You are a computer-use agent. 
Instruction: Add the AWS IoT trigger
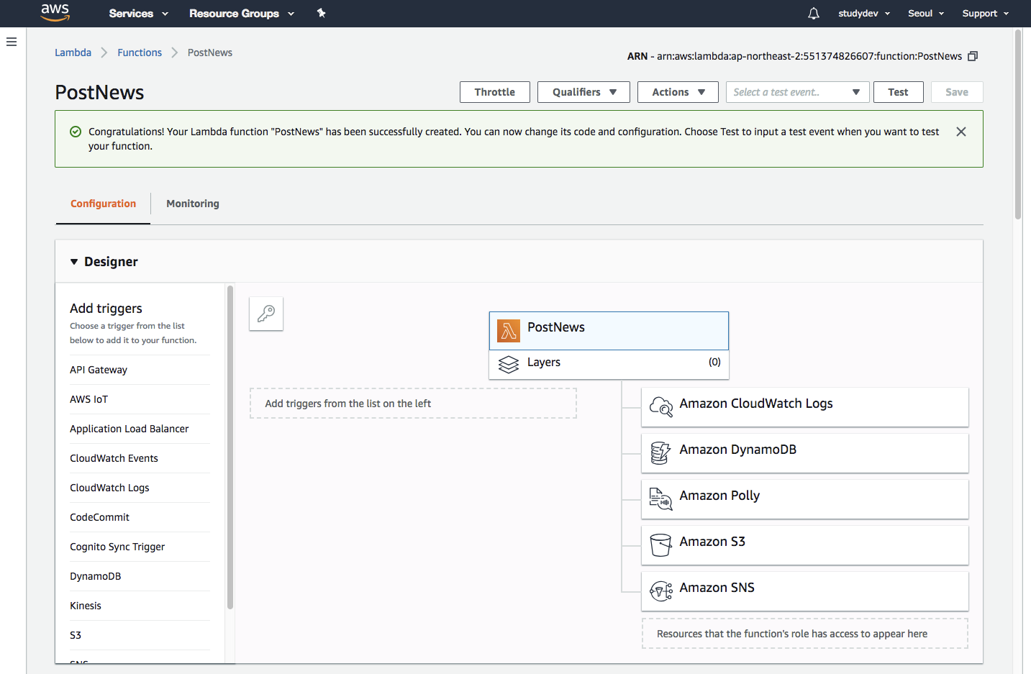(140, 399)
